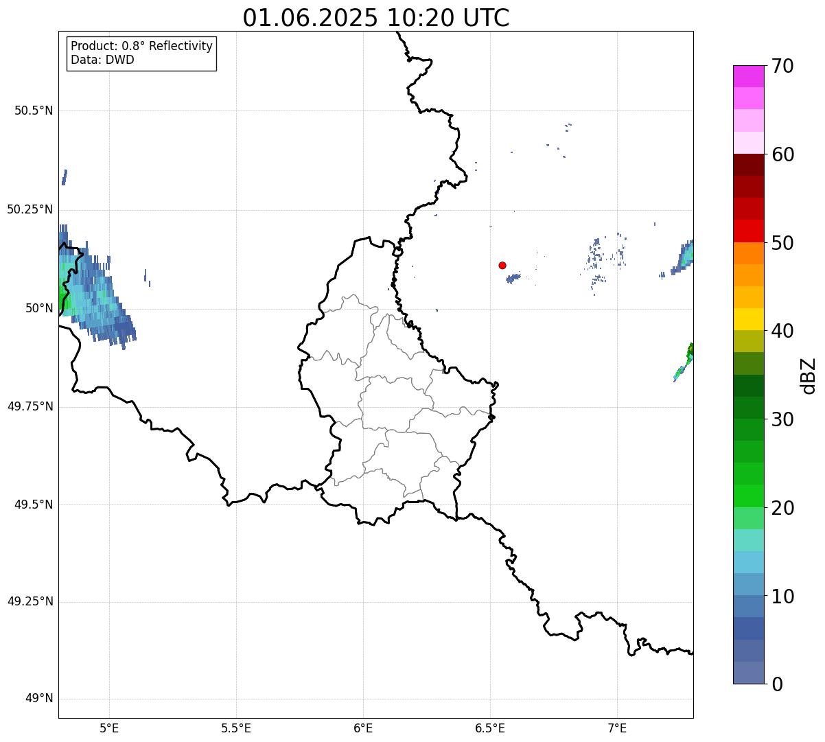The image size is (825, 742).
Task: Click the orange colorbar segment below 50
Action: 748,253
